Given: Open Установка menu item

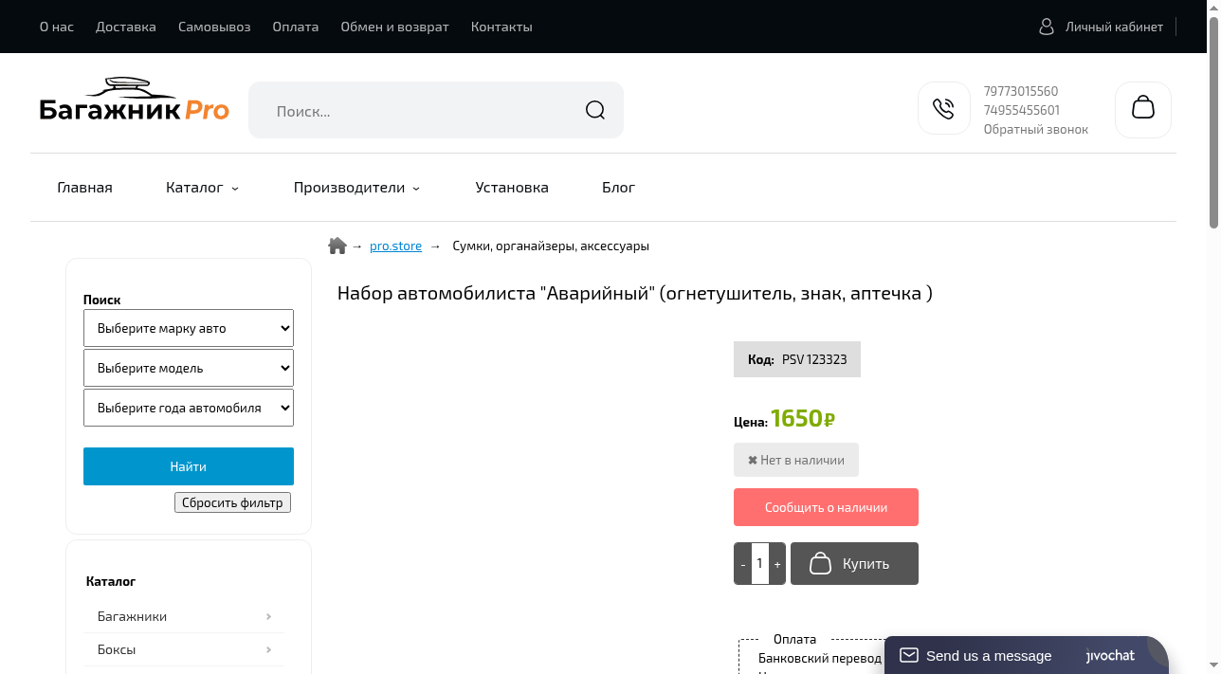Looking at the screenshot, I should tap(512, 188).
